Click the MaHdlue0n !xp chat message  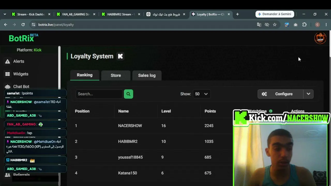(x=35, y=133)
